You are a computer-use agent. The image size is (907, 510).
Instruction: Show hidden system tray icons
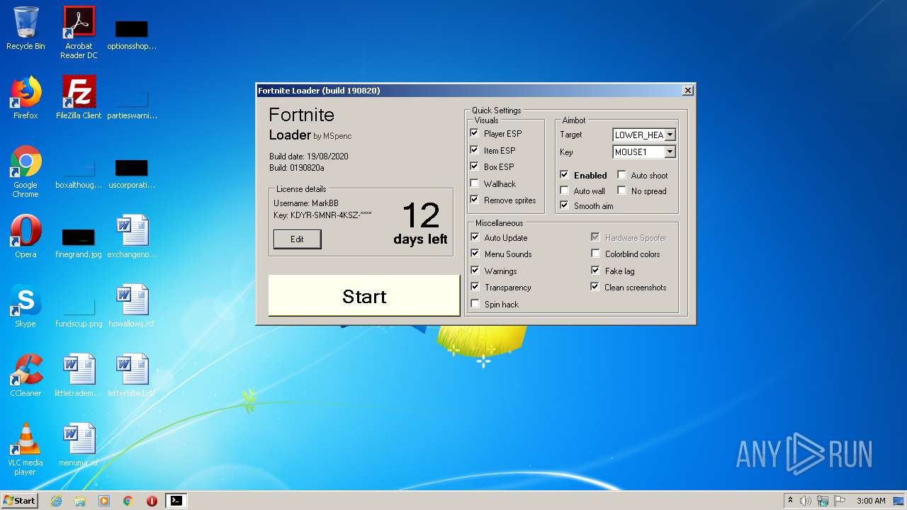coord(790,501)
